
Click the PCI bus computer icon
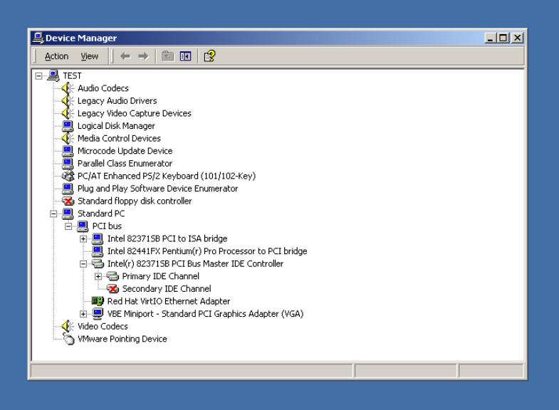coord(83,226)
